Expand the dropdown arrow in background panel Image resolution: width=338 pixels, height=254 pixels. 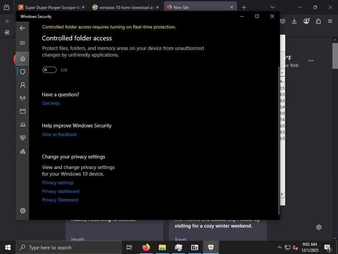[282, 73]
